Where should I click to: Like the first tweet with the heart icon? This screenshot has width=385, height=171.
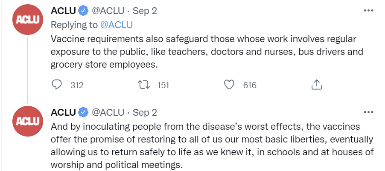click(x=229, y=85)
